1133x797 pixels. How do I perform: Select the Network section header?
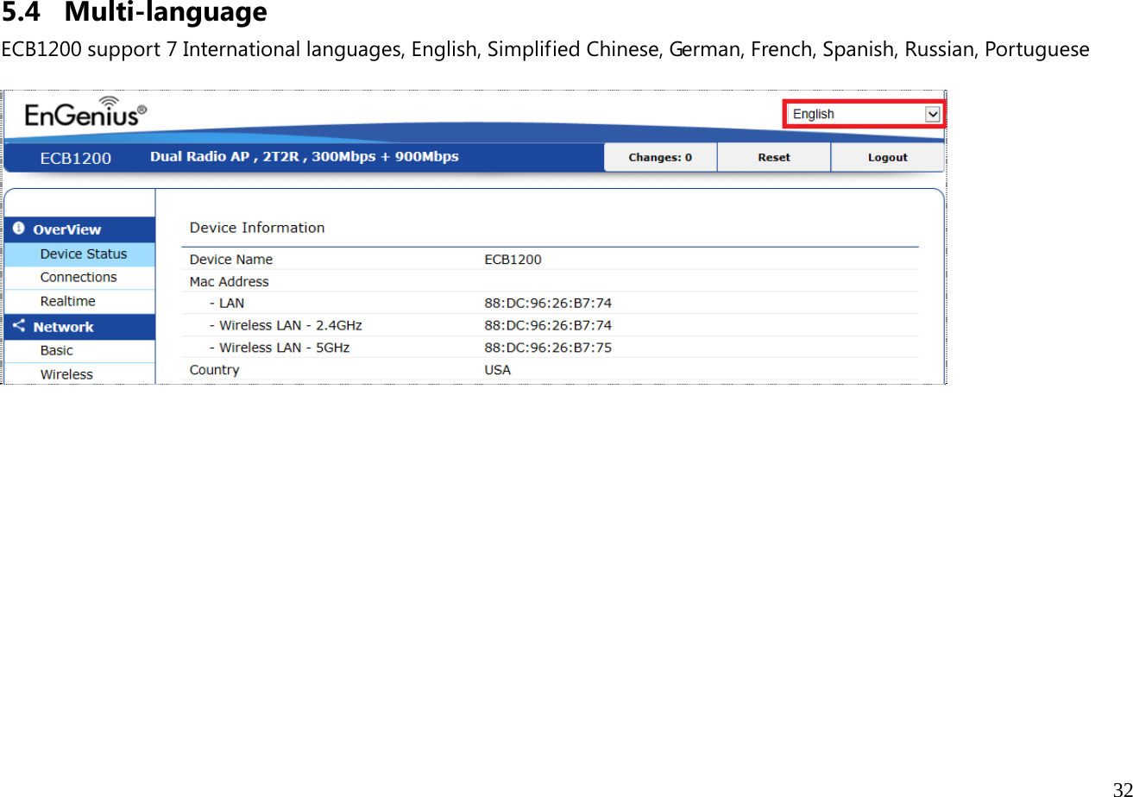point(79,327)
